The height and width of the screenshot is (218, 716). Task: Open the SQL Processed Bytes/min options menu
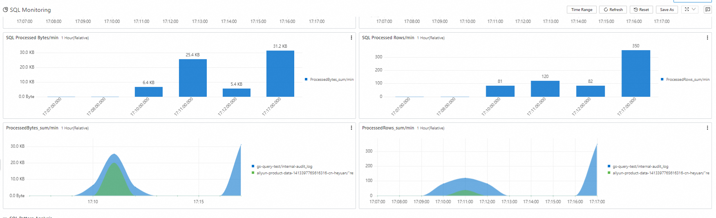coord(351,38)
